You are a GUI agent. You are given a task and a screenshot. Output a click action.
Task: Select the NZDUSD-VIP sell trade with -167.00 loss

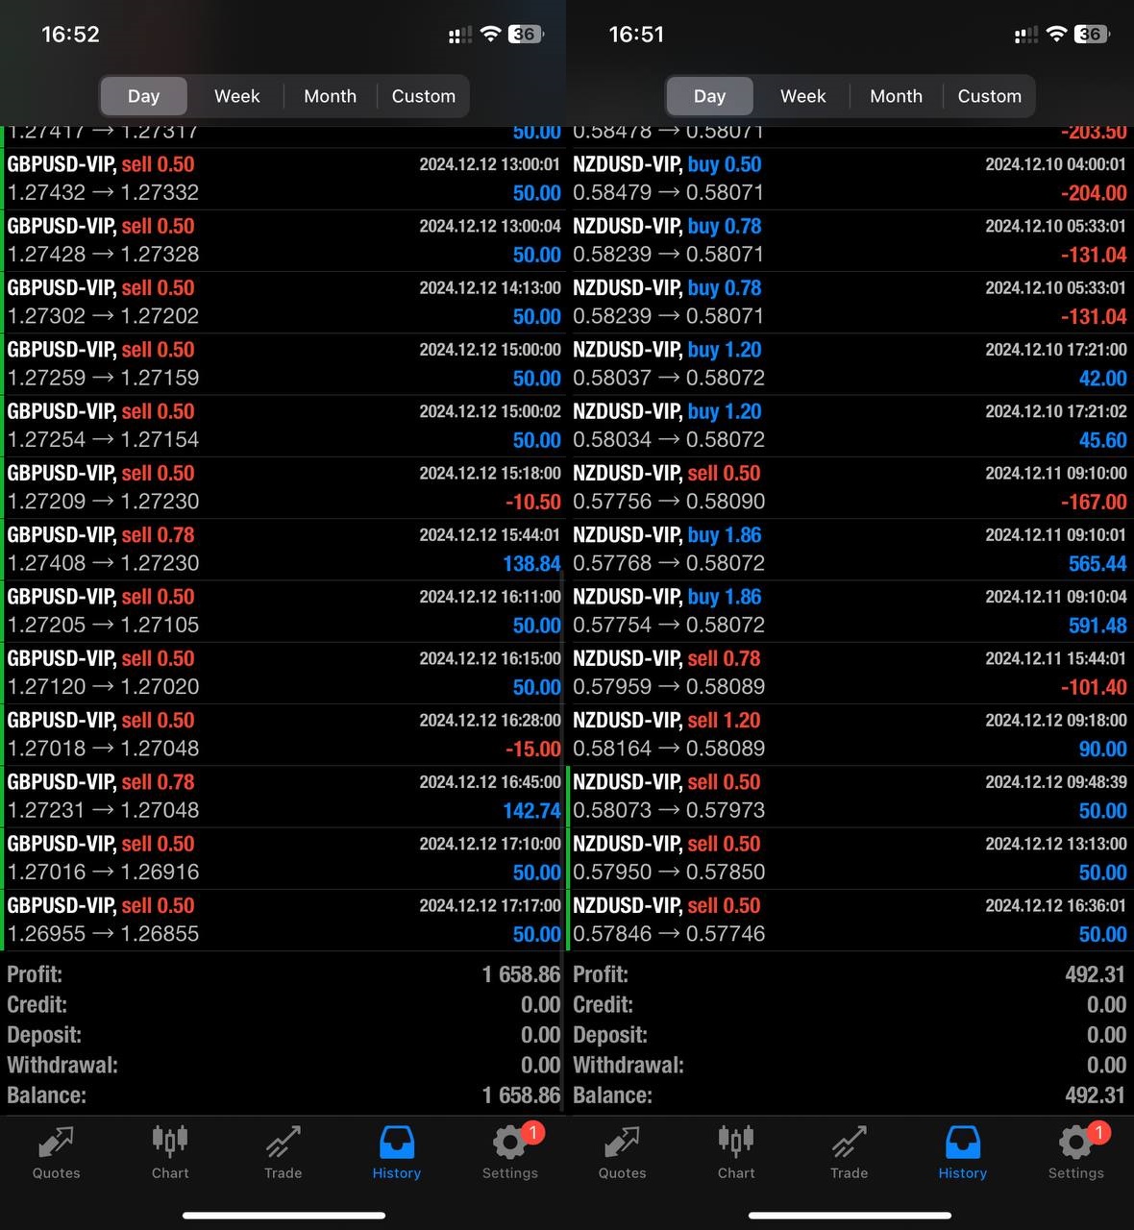click(x=850, y=486)
